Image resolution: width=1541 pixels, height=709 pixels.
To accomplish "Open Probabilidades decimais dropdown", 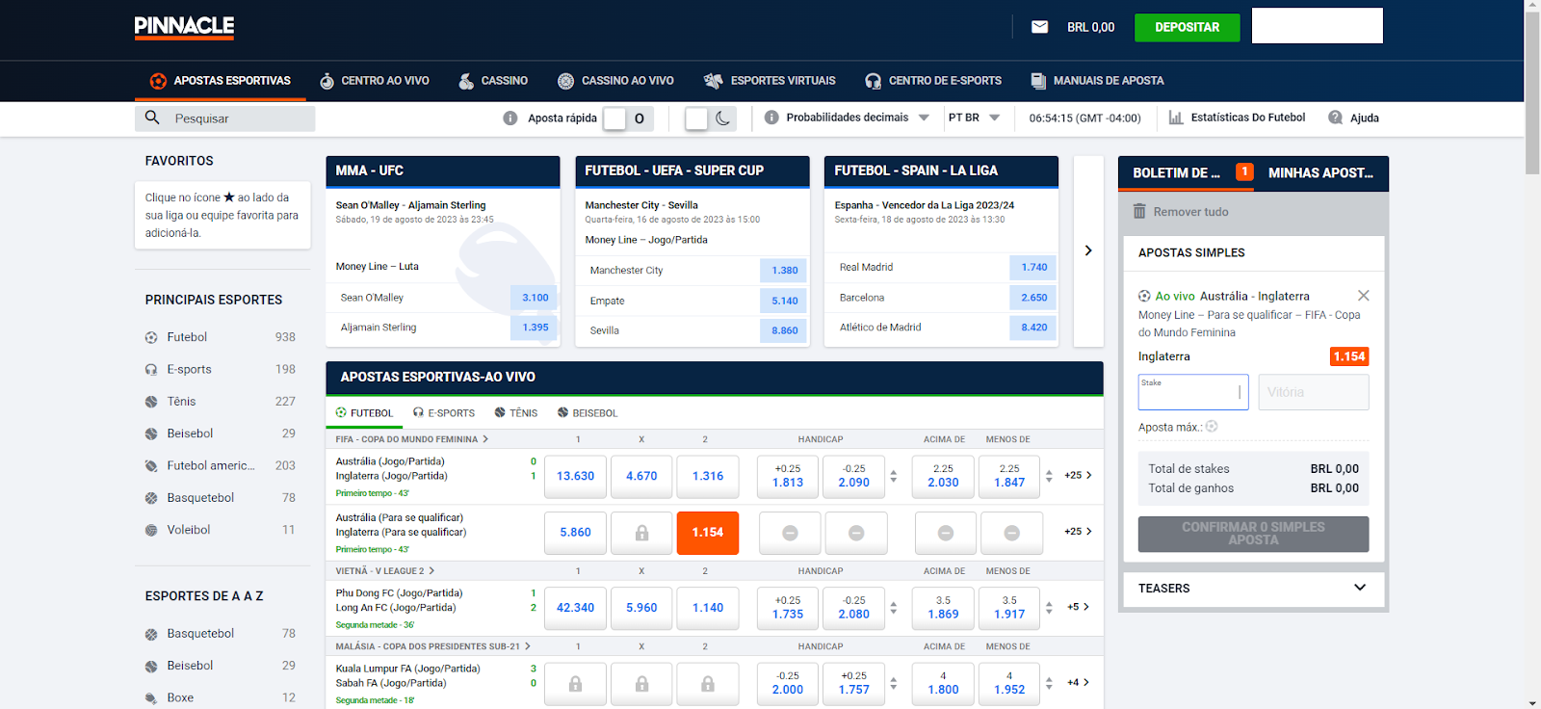I will [x=858, y=118].
